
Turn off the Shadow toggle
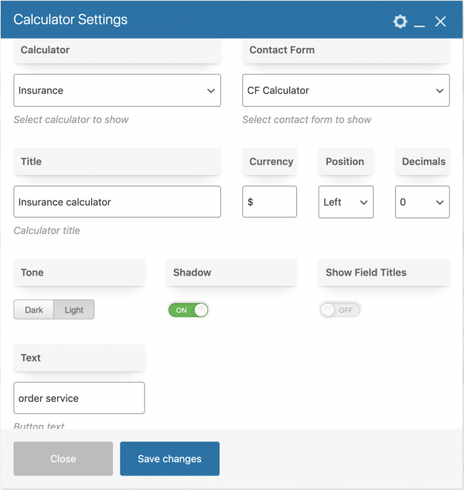click(x=188, y=310)
